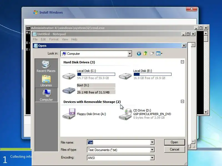This screenshot has height=166, width=222.
Task: Click the Notepad window title bar icon
Action: [34, 34]
